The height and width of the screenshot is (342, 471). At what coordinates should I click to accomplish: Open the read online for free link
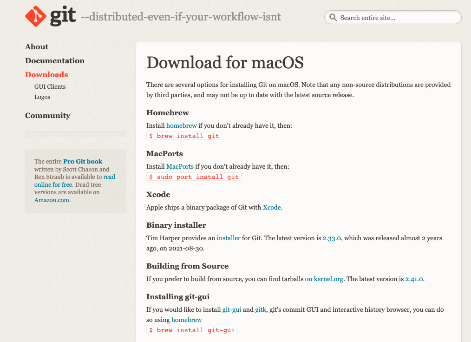pos(74,181)
